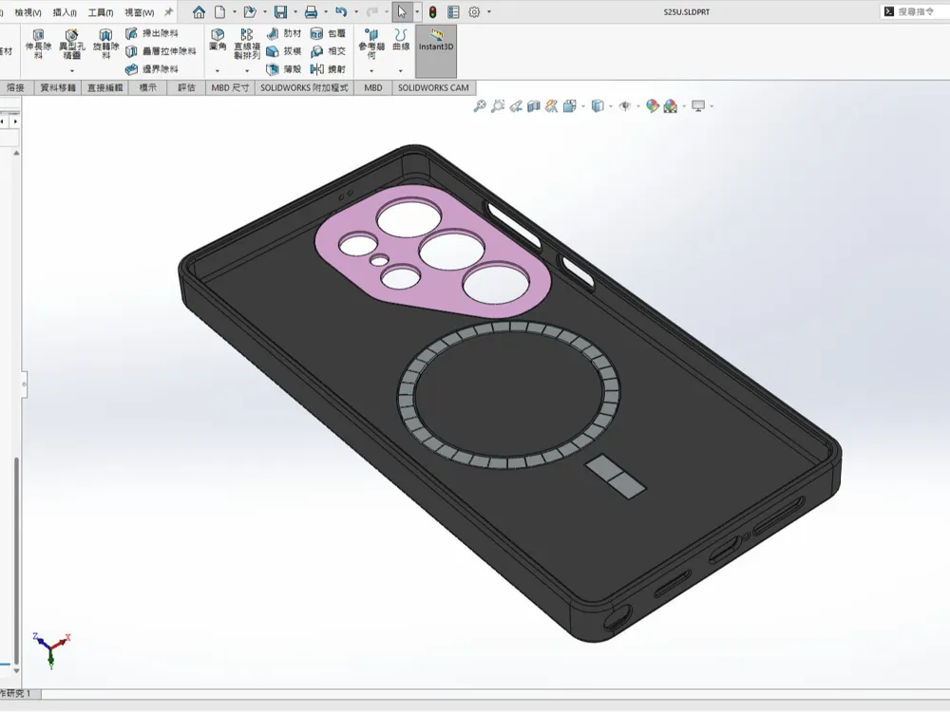Open the Section View tool
This screenshot has width=950, height=712.
click(x=533, y=106)
